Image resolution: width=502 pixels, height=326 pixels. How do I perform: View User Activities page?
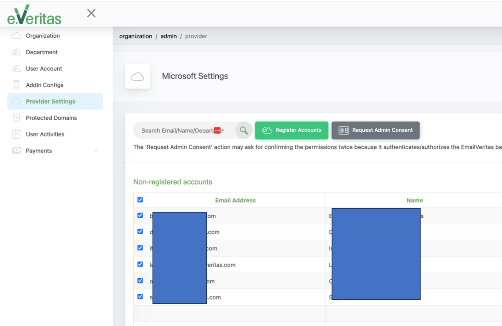pos(45,134)
